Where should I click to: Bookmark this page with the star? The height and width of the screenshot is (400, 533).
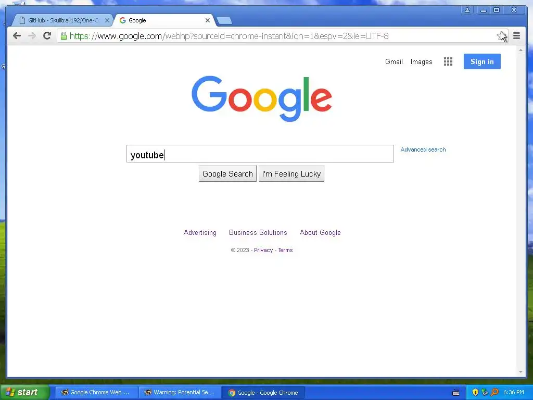(x=500, y=36)
